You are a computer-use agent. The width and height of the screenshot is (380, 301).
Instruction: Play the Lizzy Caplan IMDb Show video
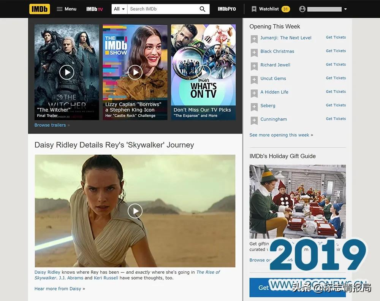135,72
